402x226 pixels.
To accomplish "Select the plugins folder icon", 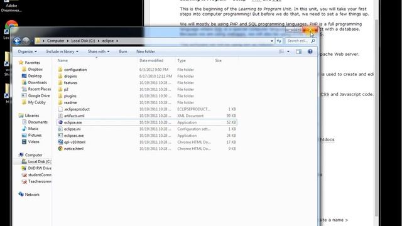I will (x=60, y=96).
